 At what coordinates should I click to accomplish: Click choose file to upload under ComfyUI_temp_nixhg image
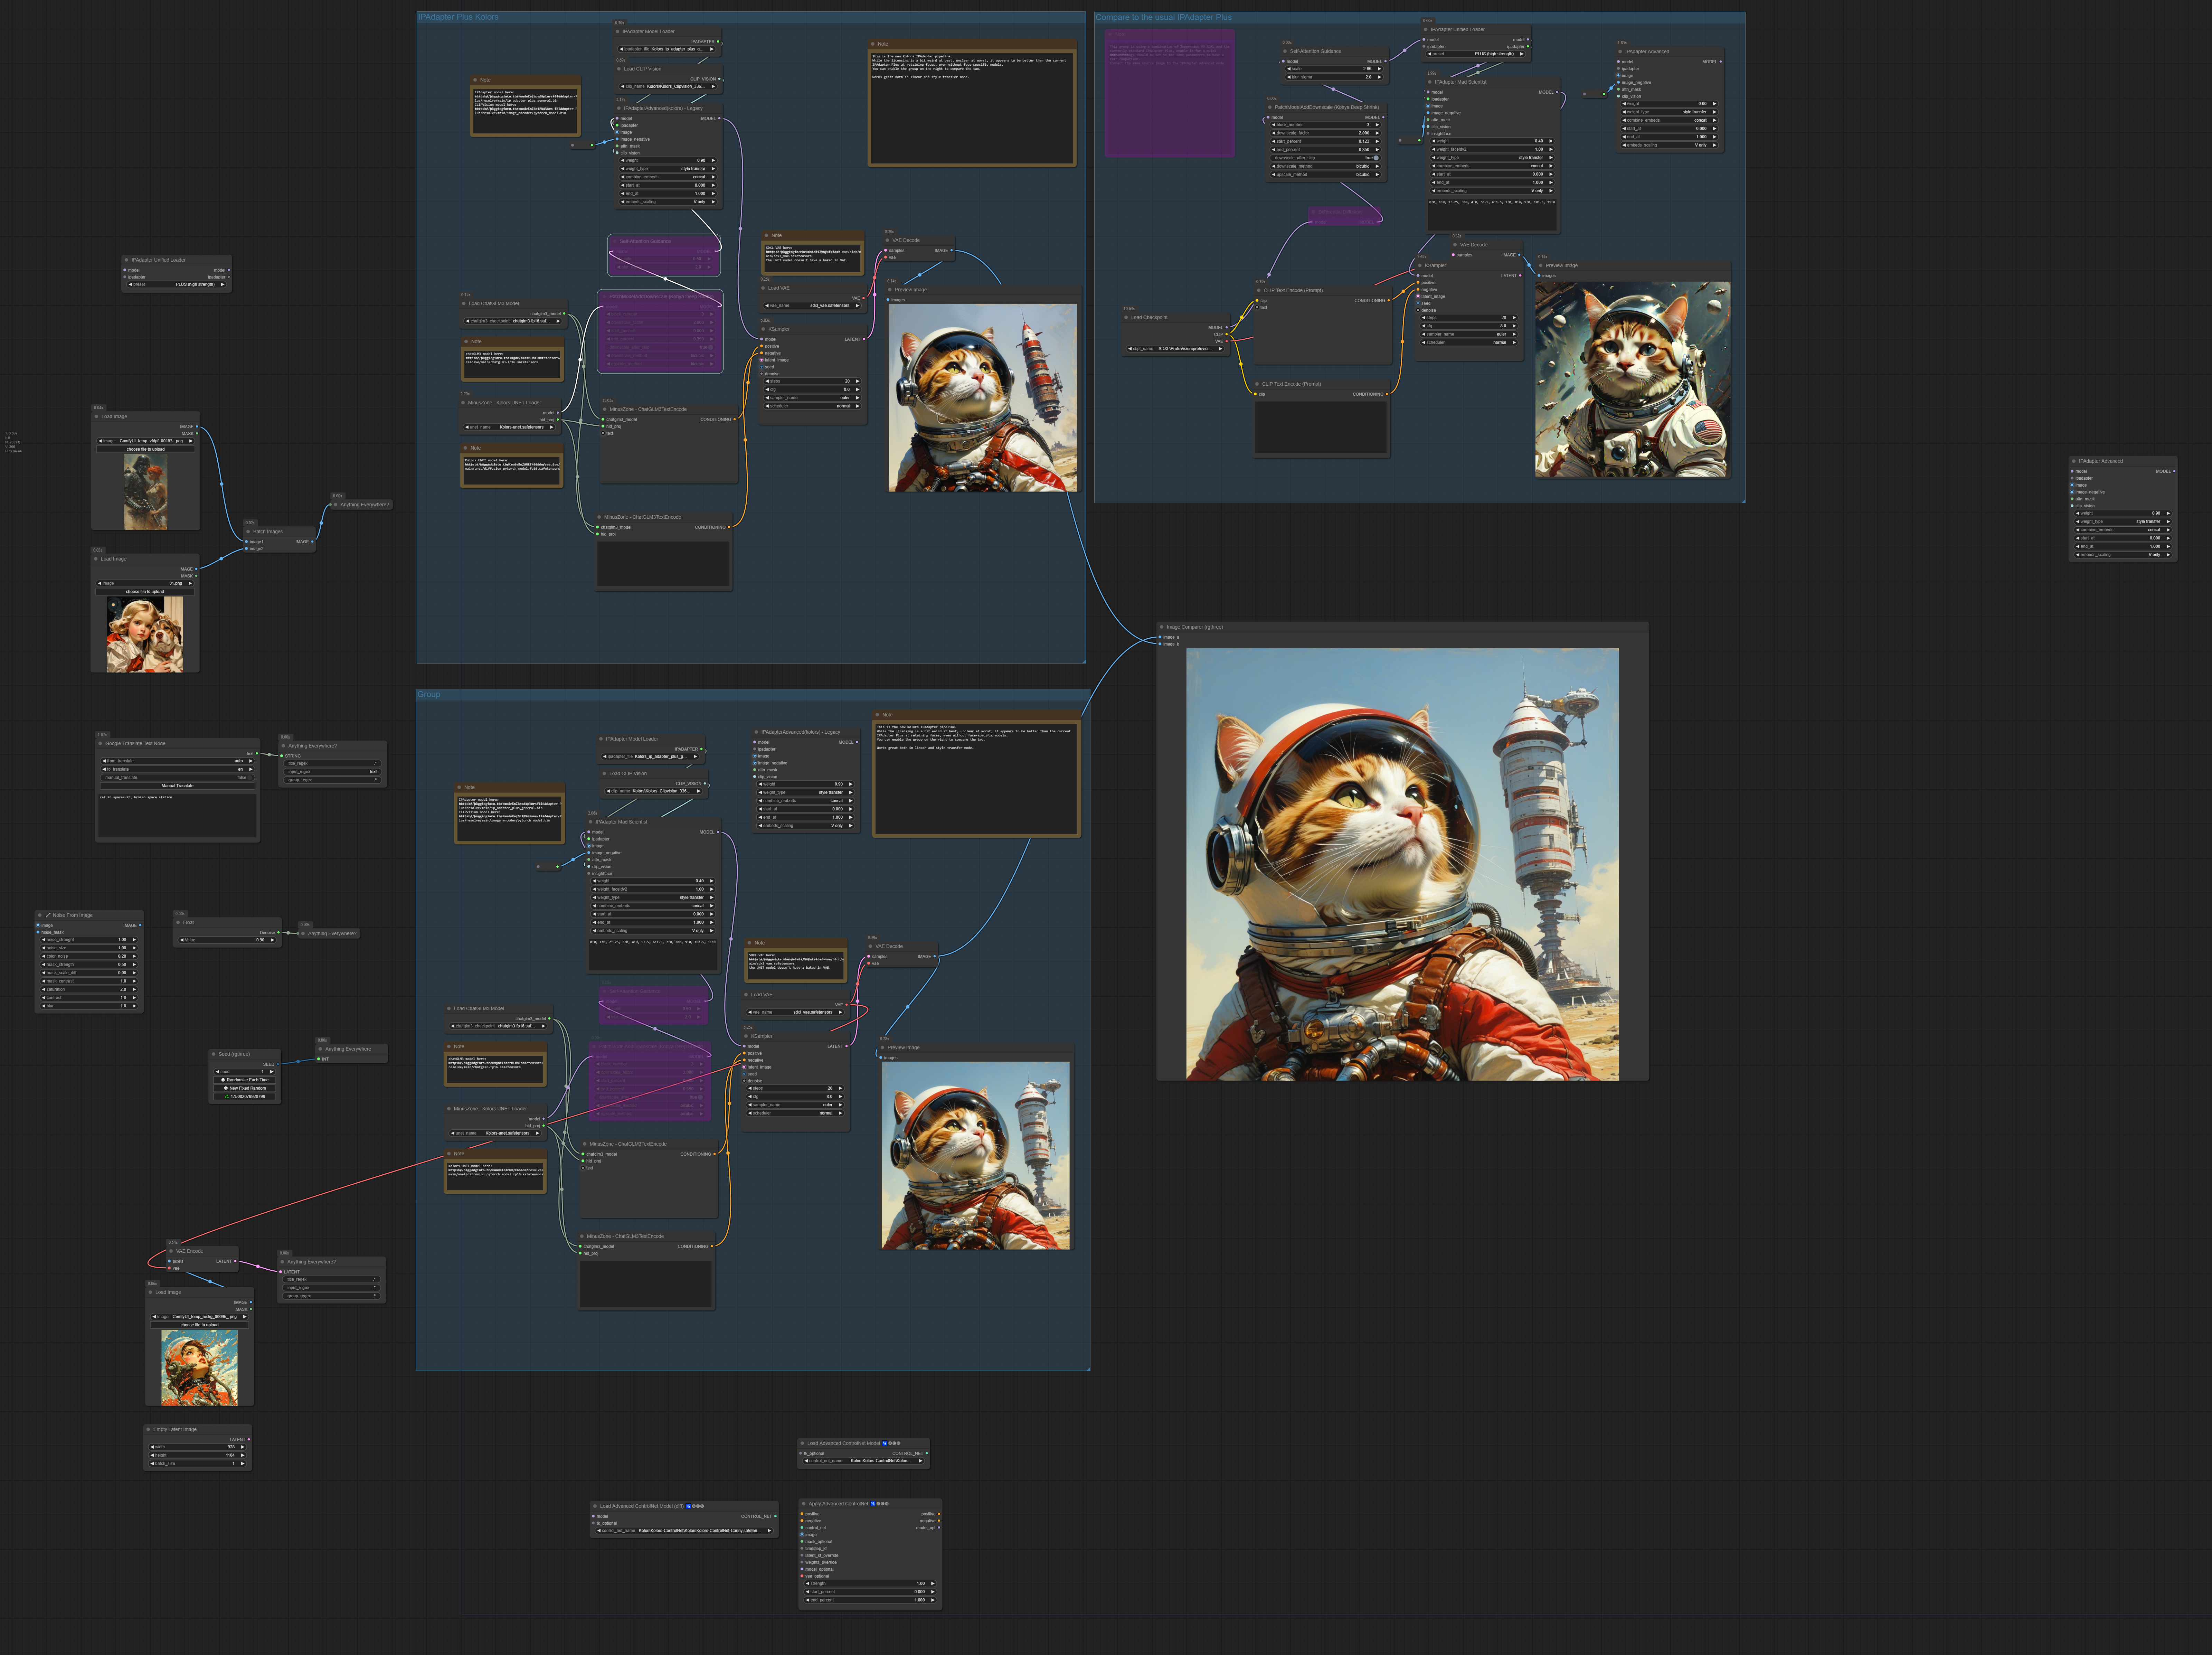tap(200, 1325)
